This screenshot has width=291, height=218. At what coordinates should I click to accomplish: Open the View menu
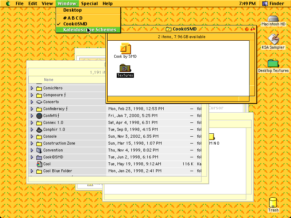point(47,4)
